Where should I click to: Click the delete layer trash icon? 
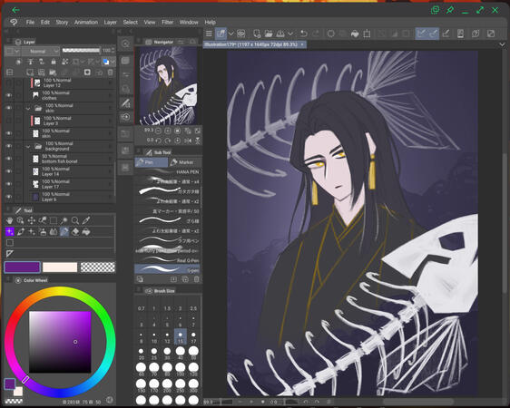(111, 73)
